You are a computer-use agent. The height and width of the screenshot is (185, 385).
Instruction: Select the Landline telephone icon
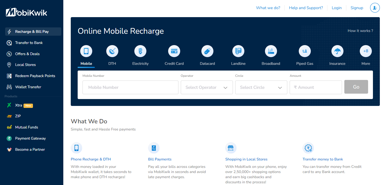(x=238, y=51)
